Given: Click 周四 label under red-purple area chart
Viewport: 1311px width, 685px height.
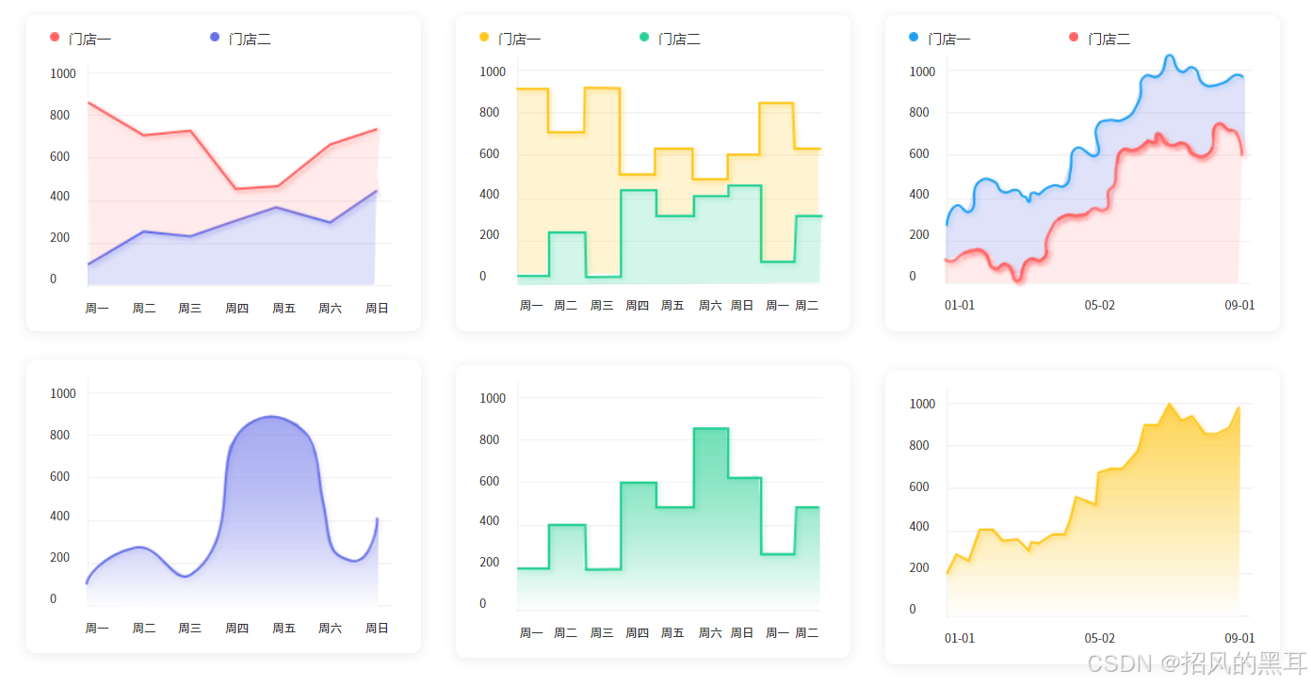Looking at the screenshot, I should tap(237, 308).
